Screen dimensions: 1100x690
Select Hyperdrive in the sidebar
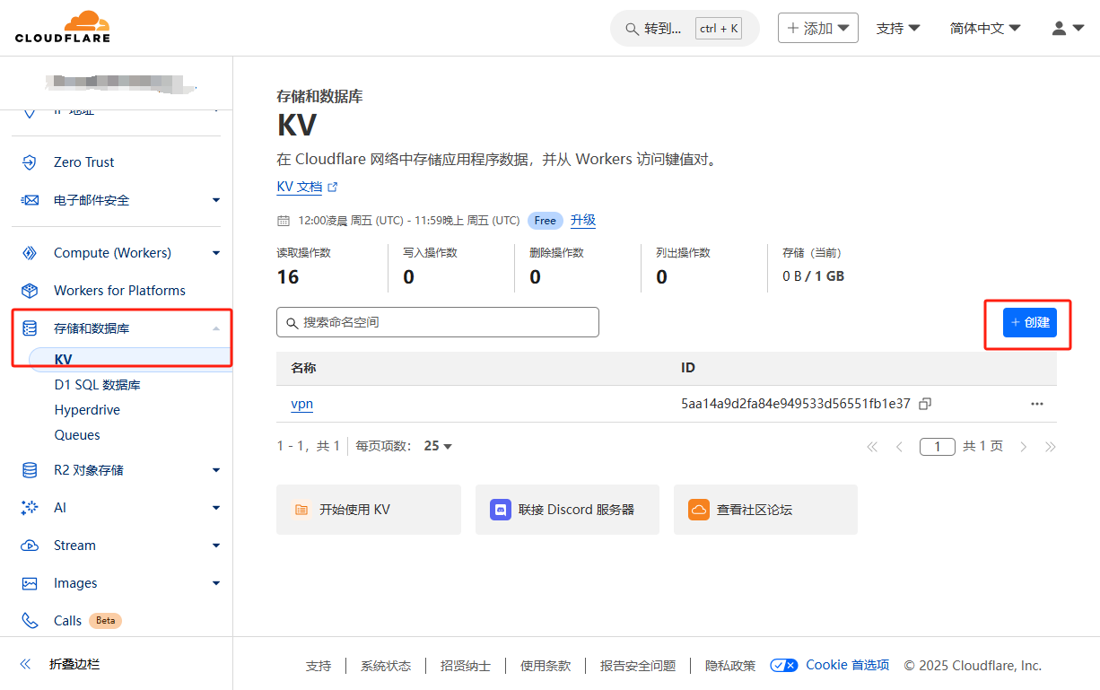coord(87,410)
